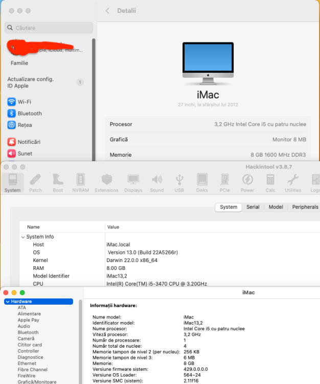Switch to the Serial tab in Hackintool
This screenshot has height=384, width=320.
tap(253, 207)
